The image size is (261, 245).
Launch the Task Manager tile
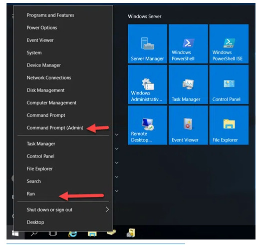tap(188, 84)
